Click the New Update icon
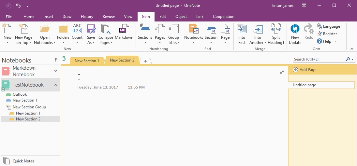The height and width of the screenshot is (166, 357). (295, 29)
